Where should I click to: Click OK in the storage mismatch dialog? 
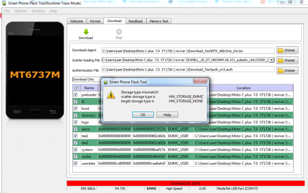[143, 115]
